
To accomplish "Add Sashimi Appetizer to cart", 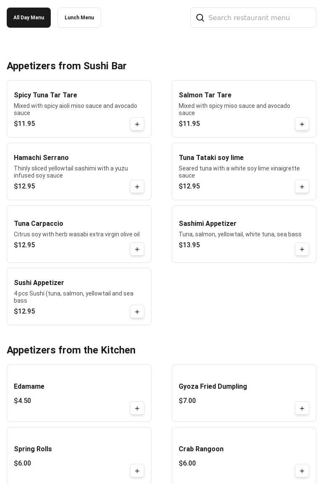I will 302,249.
